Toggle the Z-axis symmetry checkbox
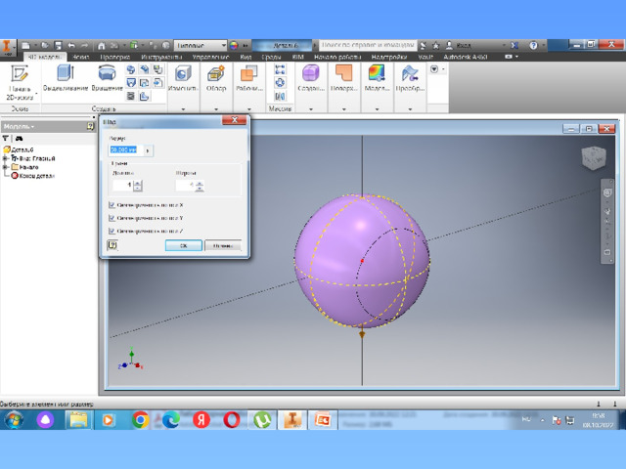 pos(112,231)
